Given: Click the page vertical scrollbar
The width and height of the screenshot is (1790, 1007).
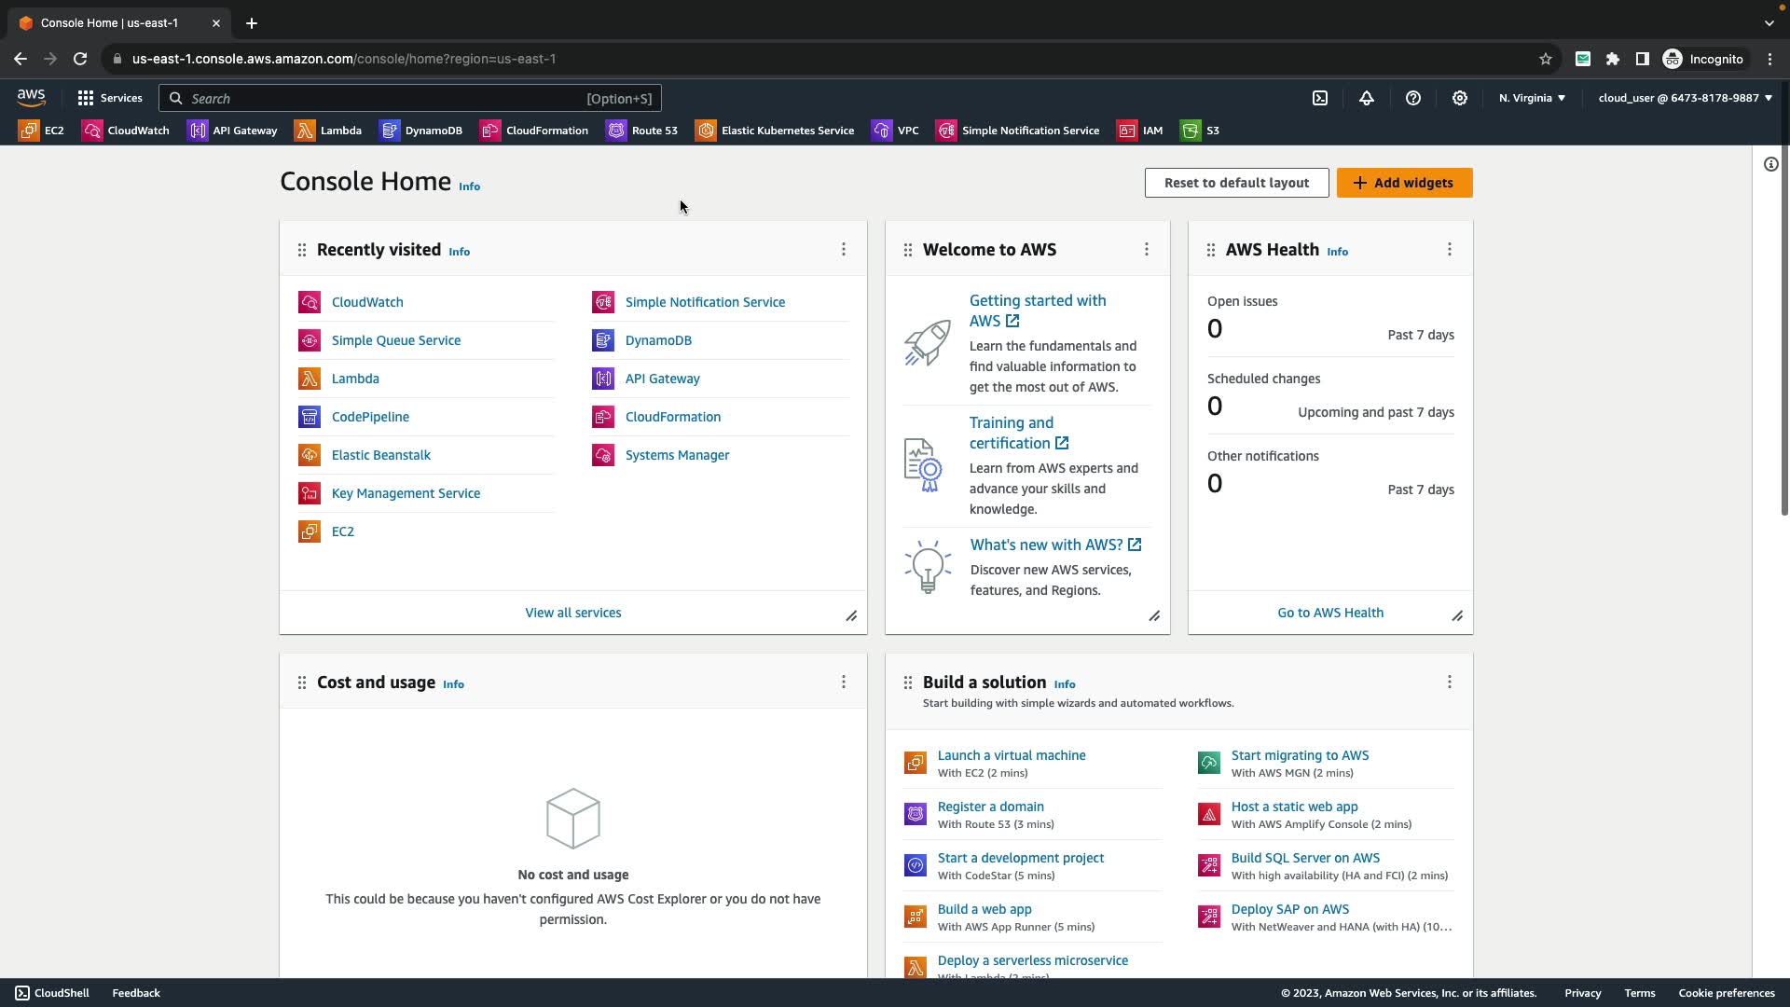Looking at the screenshot, I should coord(1784,326).
